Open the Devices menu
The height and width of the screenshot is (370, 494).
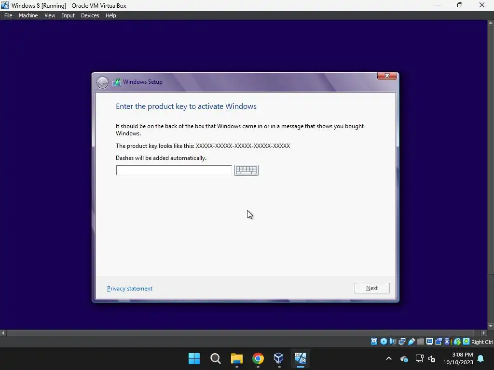90,15
